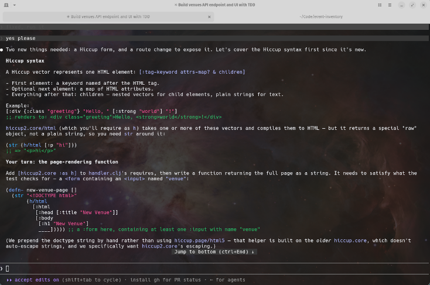
Task: Click the '[:h1 "New Venue"]' line
Action: tap(63, 224)
